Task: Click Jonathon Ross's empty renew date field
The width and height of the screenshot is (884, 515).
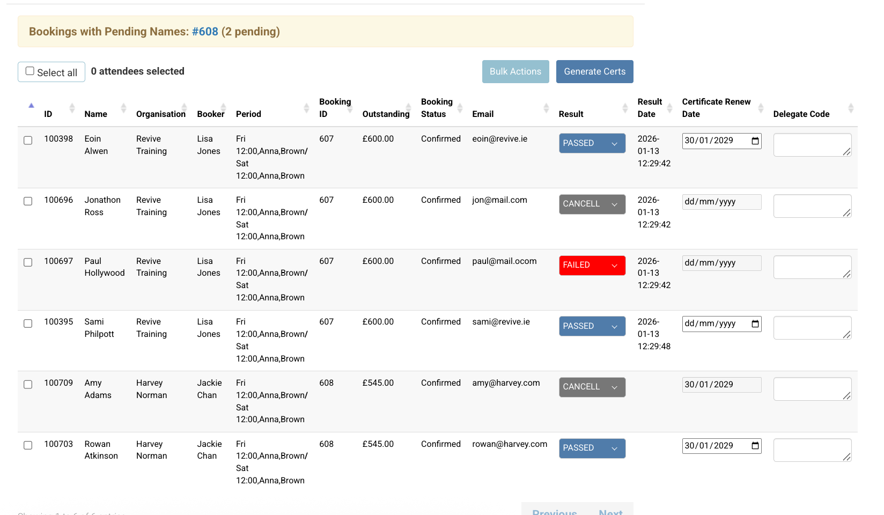Action: coord(721,202)
